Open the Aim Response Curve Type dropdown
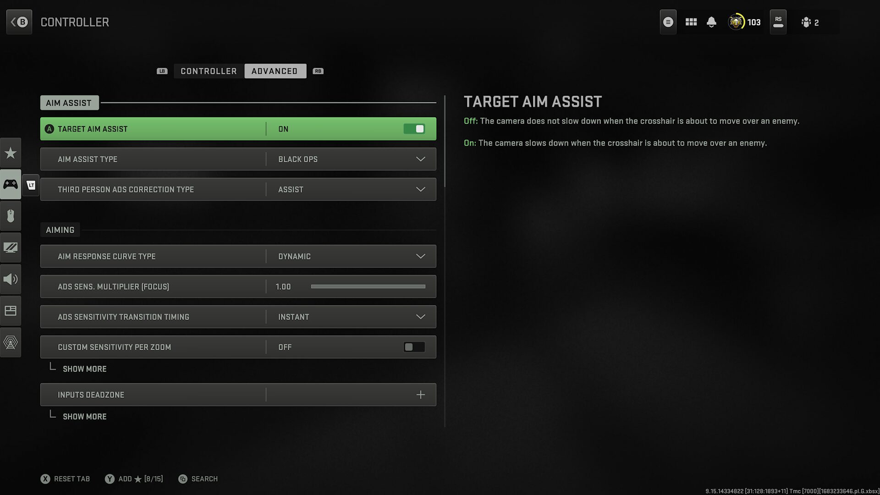Image resolution: width=880 pixels, height=495 pixels. pyautogui.click(x=420, y=256)
